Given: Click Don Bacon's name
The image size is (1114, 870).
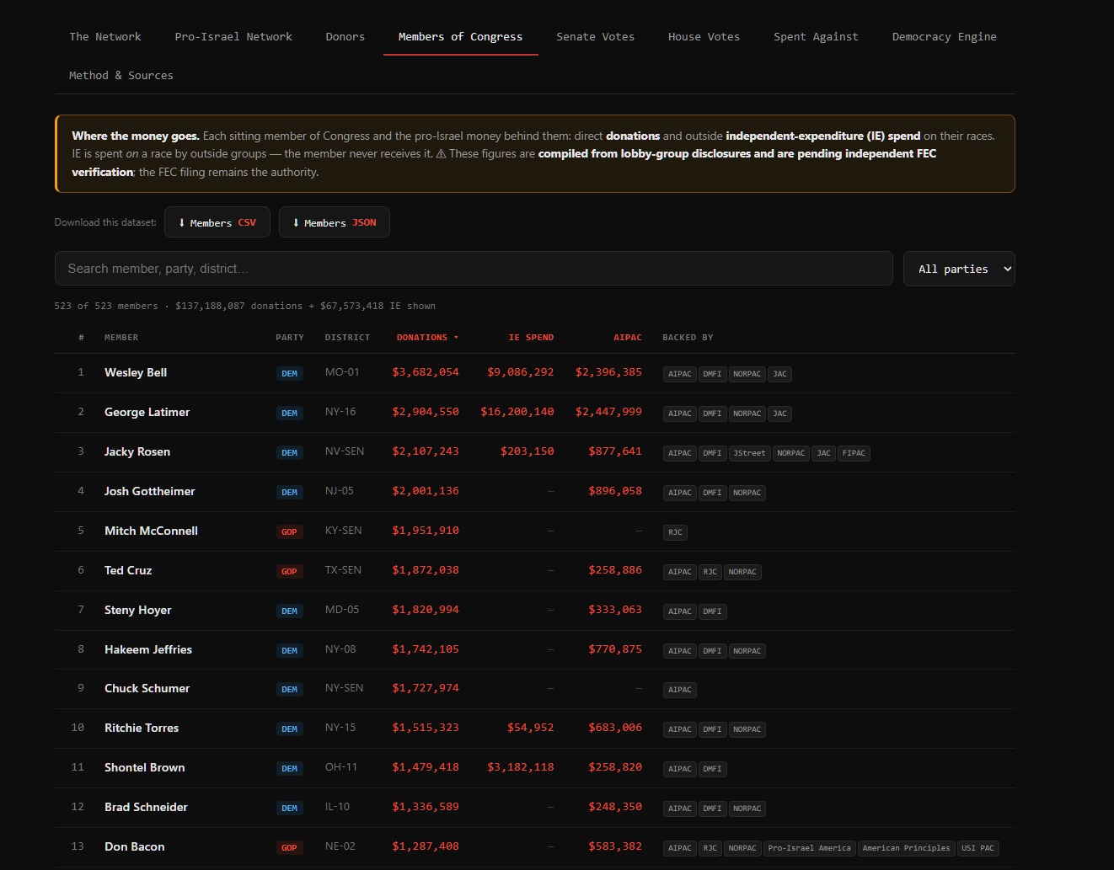Looking at the screenshot, I should (135, 846).
